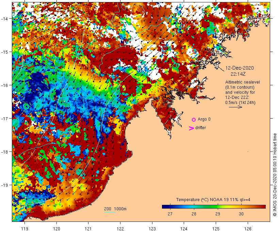Viewport: 279px width, 231px height.
Task: Click the cyan 200m contour legend line
Action: [110, 212]
